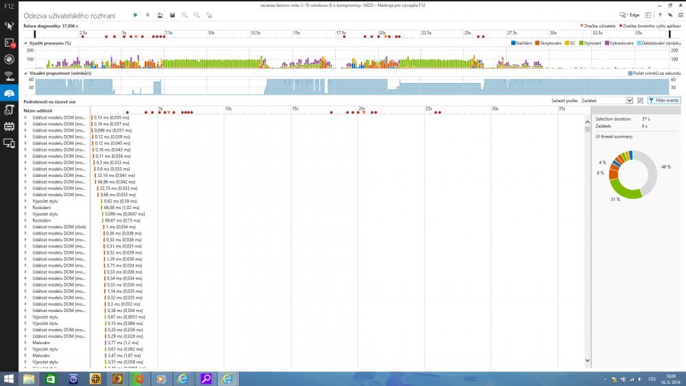Open Internet Explorer from the taskbar
The height and width of the screenshot is (386, 686).
(183, 378)
